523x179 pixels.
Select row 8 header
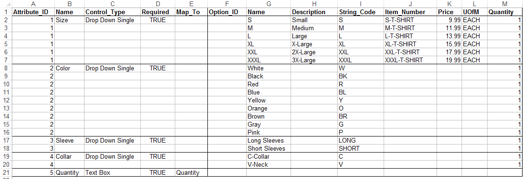[x=5, y=68]
